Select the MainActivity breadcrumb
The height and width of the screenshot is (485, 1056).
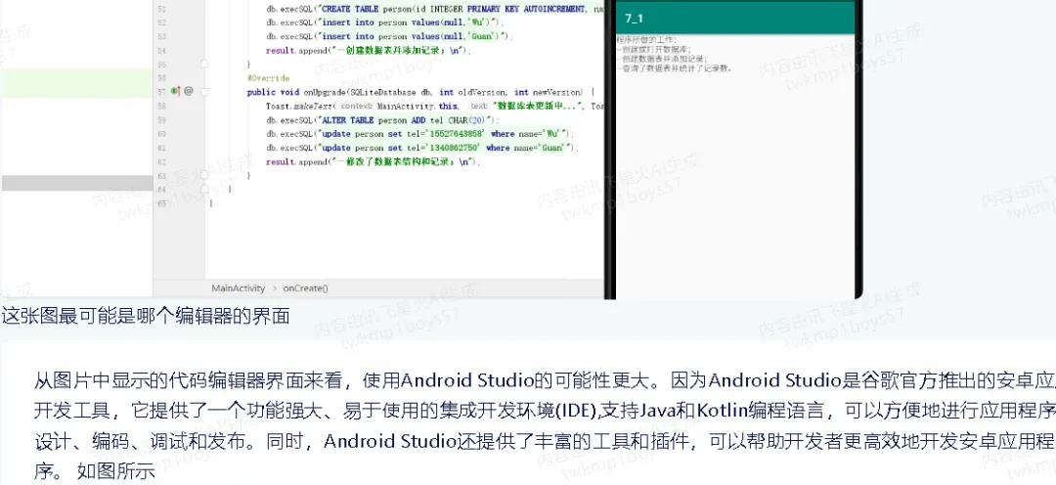point(239,288)
